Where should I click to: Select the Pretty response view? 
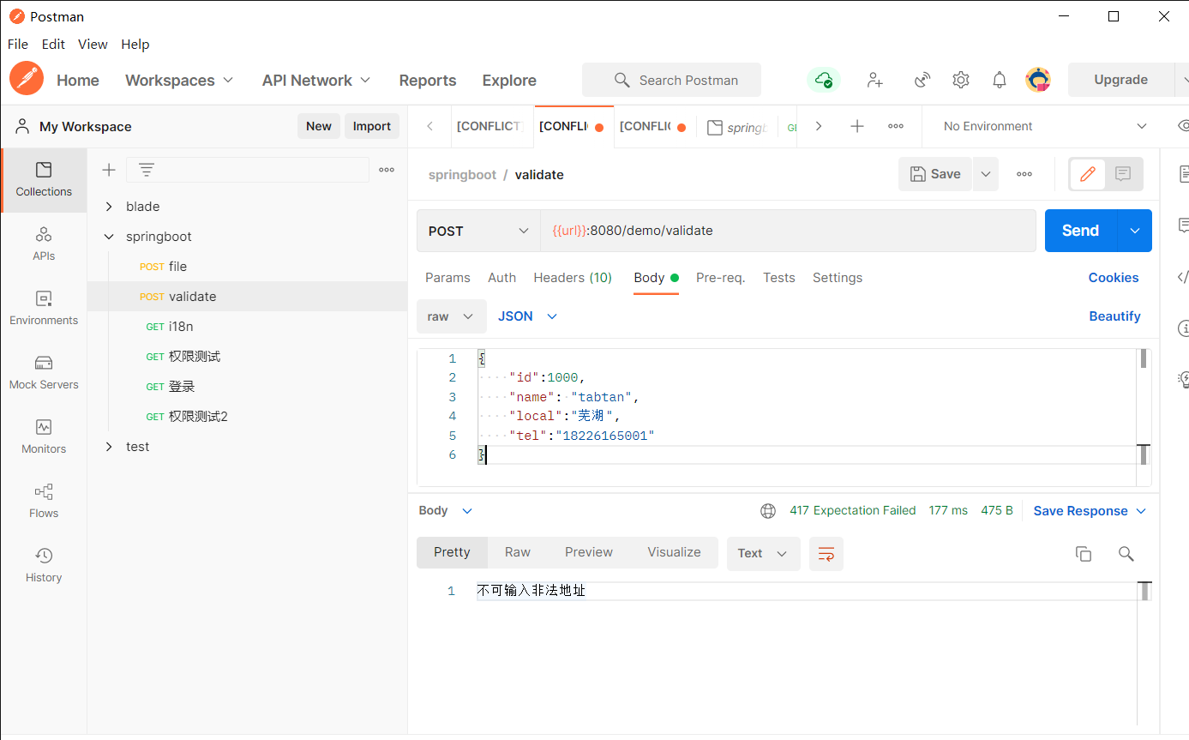click(x=452, y=553)
